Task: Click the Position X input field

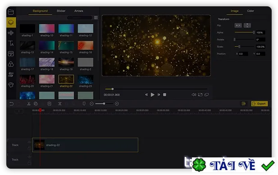Action: [243, 54]
